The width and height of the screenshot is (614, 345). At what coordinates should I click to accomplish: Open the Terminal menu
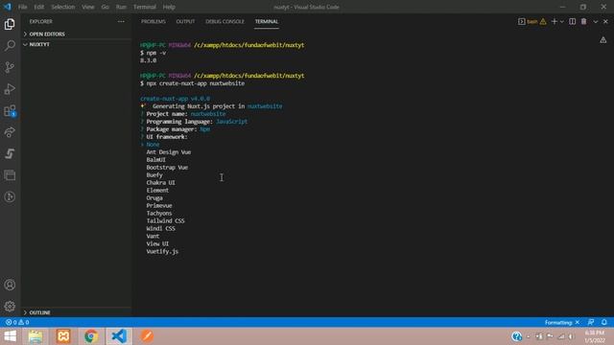point(145,7)
